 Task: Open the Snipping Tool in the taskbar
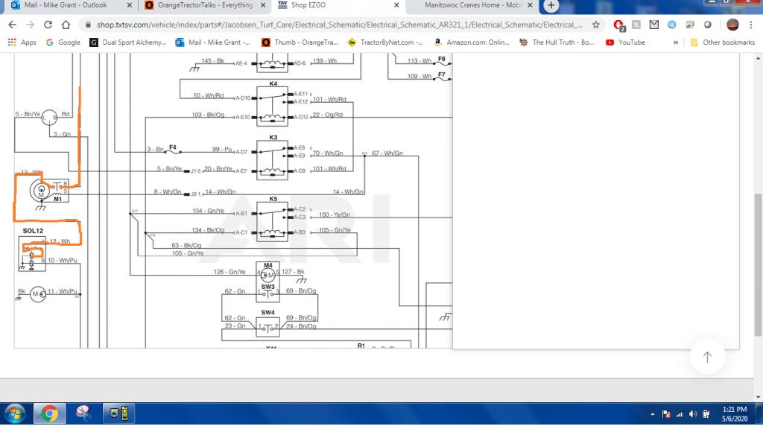point(83,413)
